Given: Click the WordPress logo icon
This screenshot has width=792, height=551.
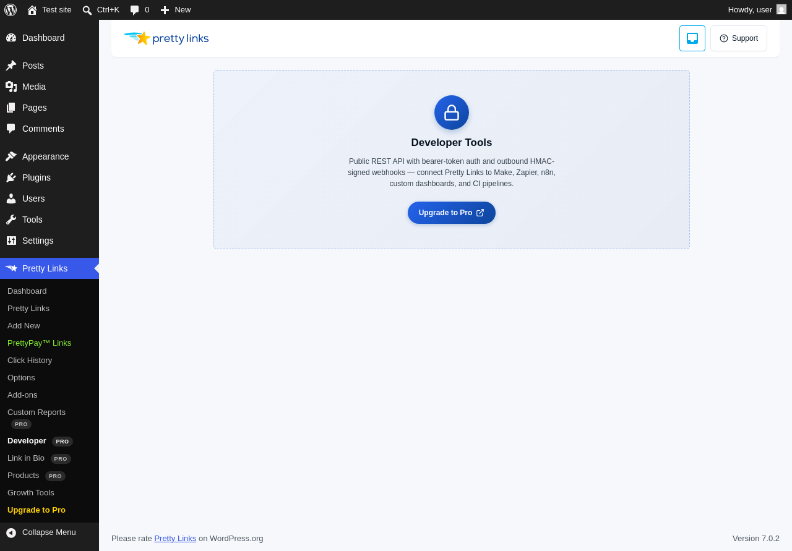Looking at the screenshot, I should (x=11, y=10).
